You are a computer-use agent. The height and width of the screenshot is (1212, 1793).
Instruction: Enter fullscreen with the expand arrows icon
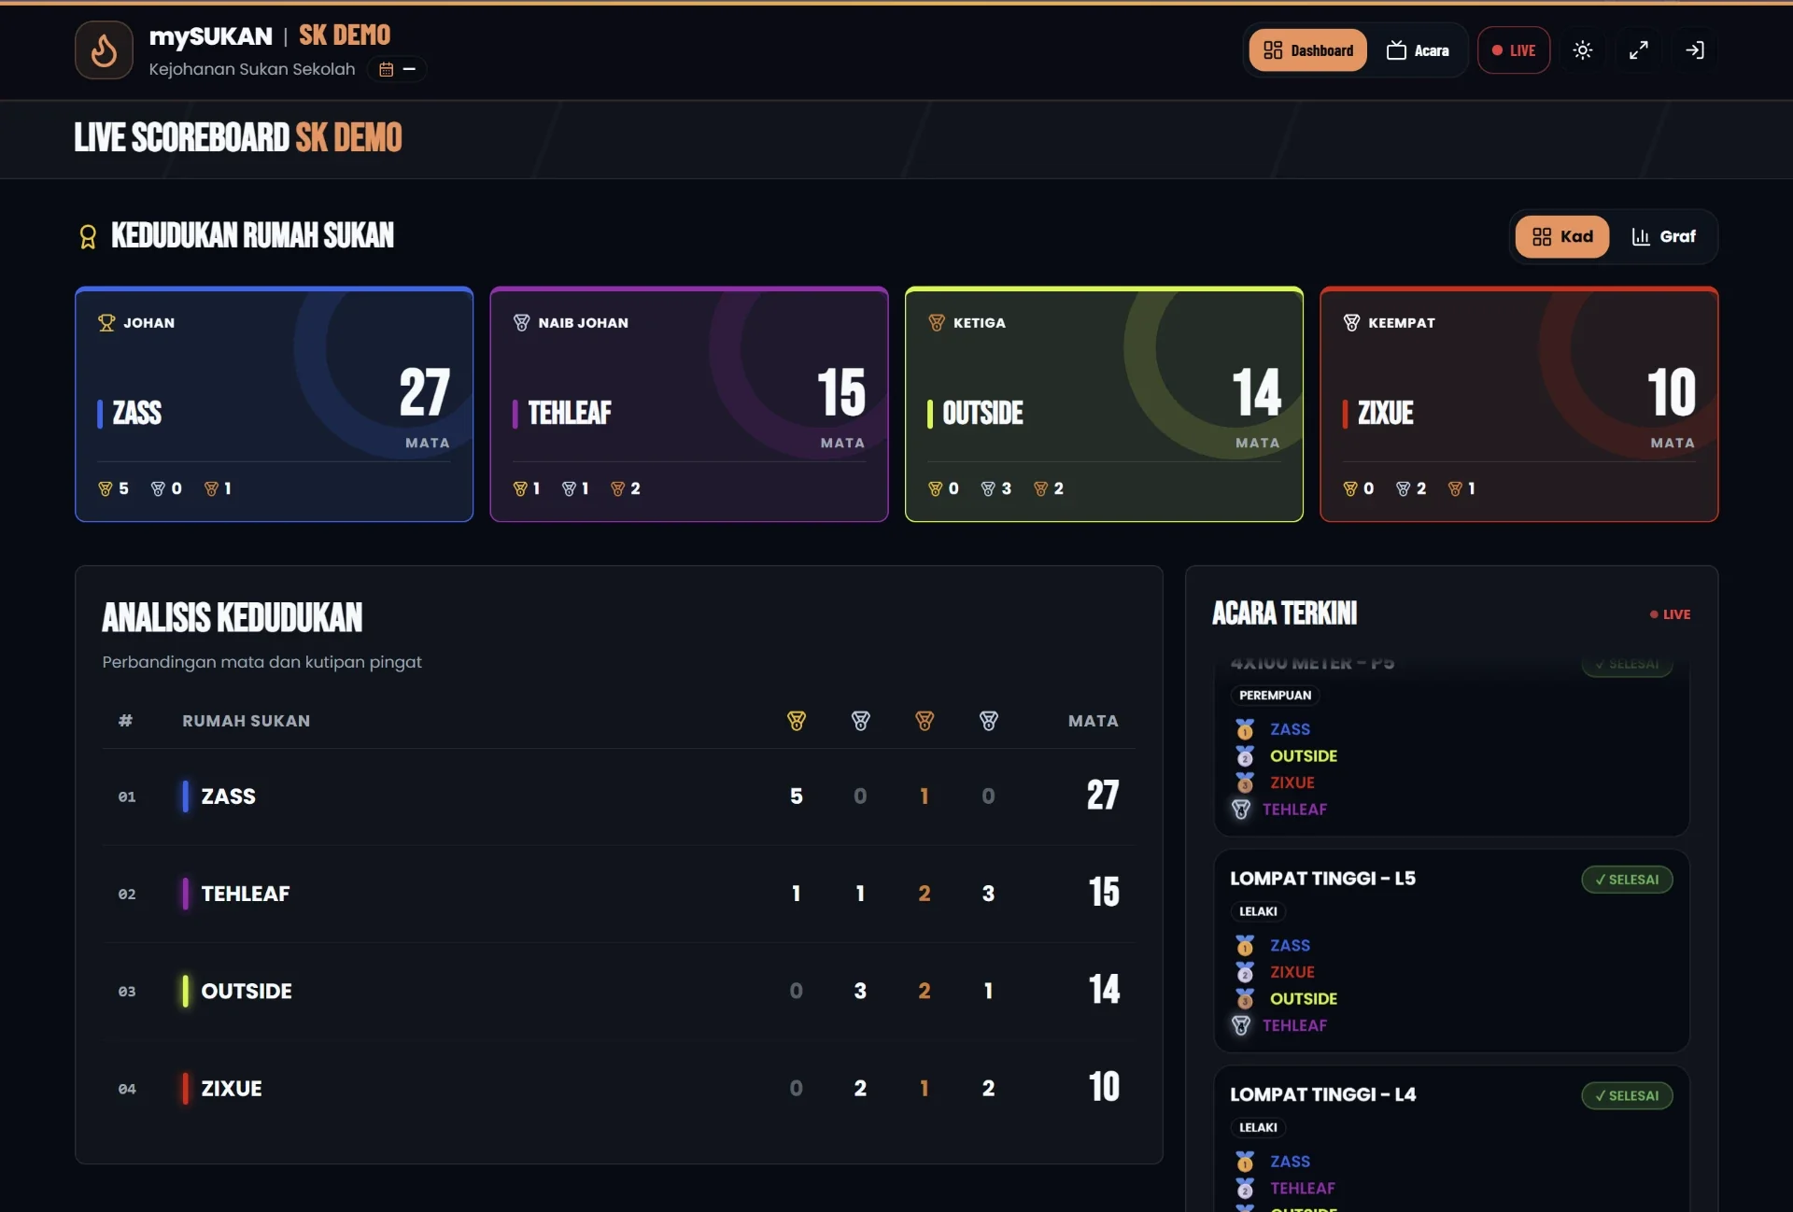point(1638,50)
